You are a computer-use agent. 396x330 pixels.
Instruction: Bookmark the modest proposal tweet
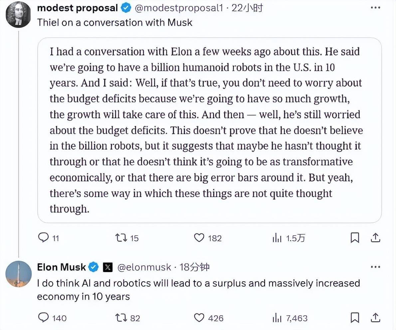click(355, 238)
